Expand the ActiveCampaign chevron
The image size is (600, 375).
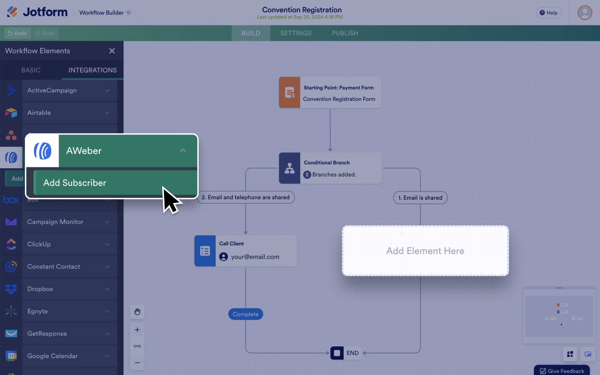(x=107, y=90)
